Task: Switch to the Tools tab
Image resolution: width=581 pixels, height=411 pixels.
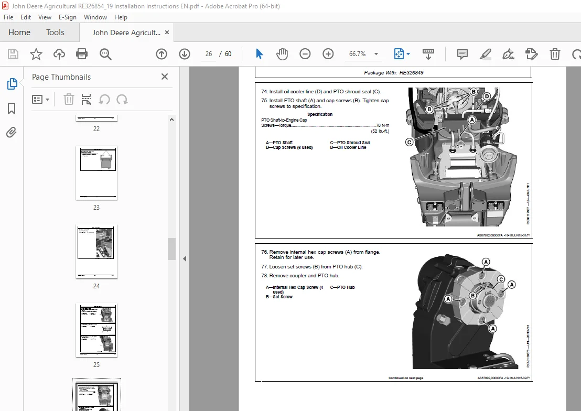Action: click(55, 33)
